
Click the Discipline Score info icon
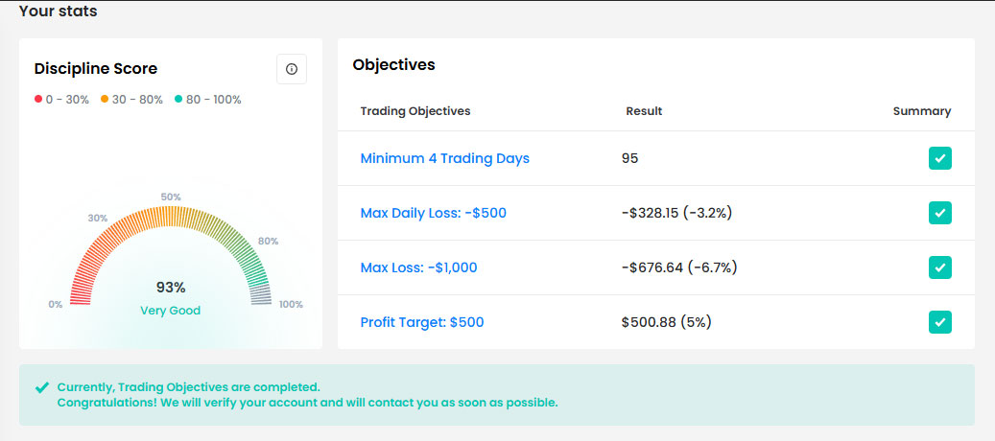click(292, 69)
